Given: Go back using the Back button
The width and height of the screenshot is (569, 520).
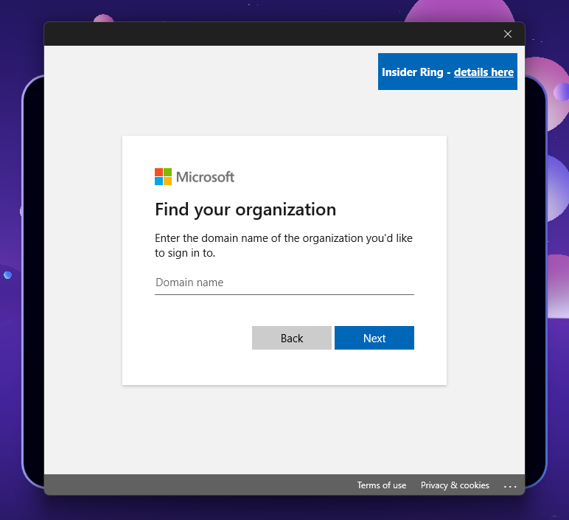Looking at the screenshot, I should [x=291, y=338].
